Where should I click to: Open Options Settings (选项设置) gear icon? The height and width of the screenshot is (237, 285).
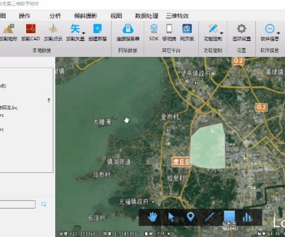(x=241, y=29)
